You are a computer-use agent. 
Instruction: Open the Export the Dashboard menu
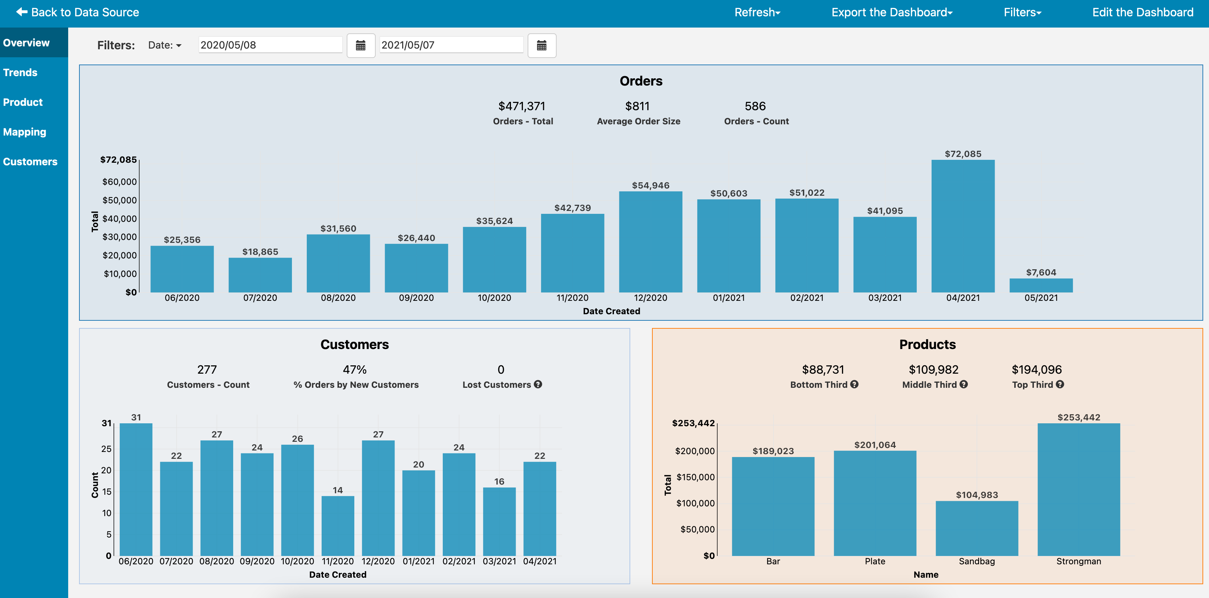coord(892,12)
